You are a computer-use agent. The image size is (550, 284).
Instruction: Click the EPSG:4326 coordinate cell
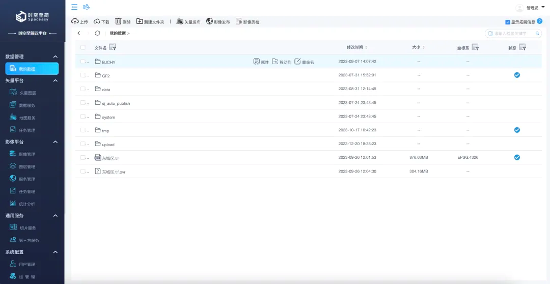(x=468, y=157)
